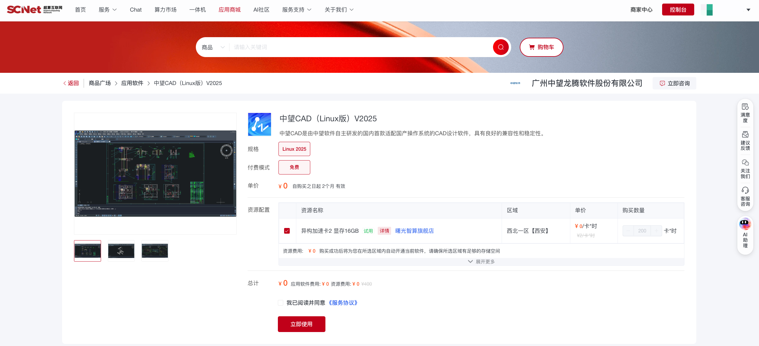
Task: Increase purchase quantity with plus button
Action: (656, 231)
